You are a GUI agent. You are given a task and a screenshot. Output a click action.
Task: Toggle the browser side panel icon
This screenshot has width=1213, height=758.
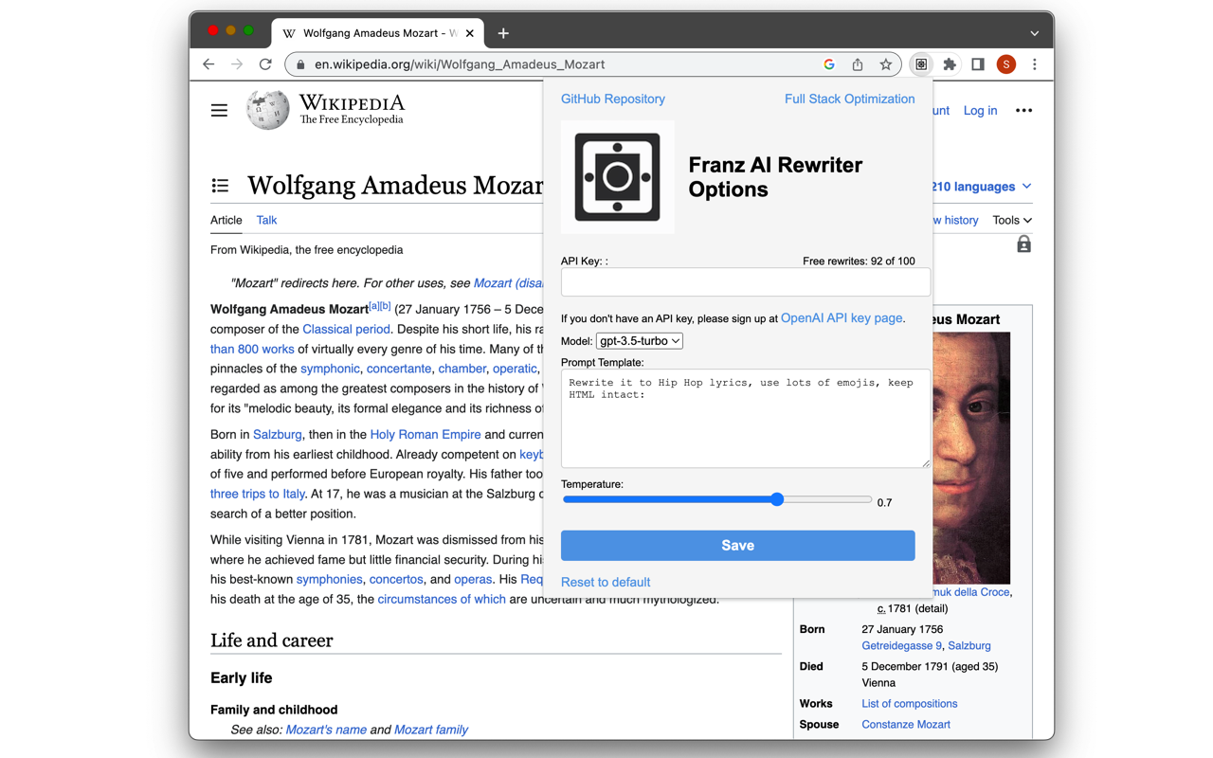point(978,64)
